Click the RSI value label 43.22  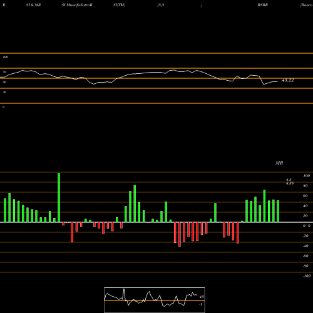tap(288, 80)
